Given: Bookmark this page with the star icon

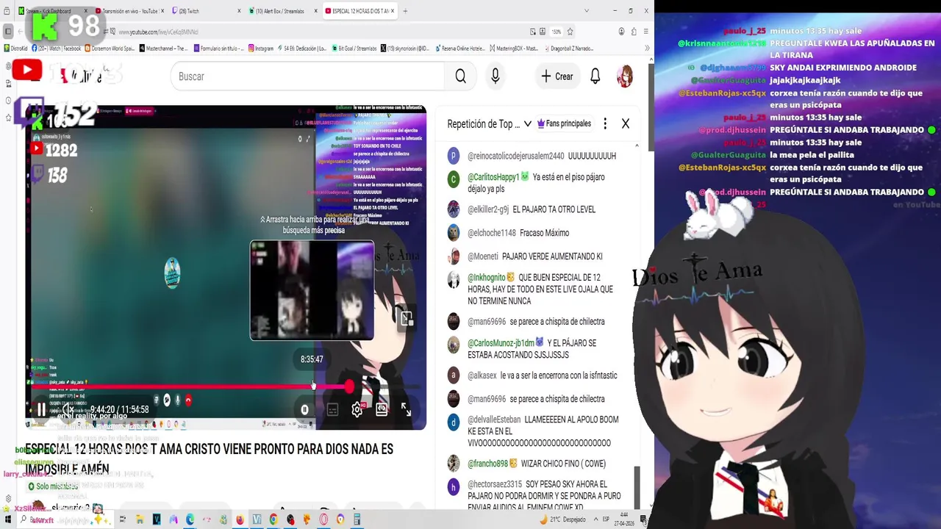Looking at the screenshot, I should point(570,32).
